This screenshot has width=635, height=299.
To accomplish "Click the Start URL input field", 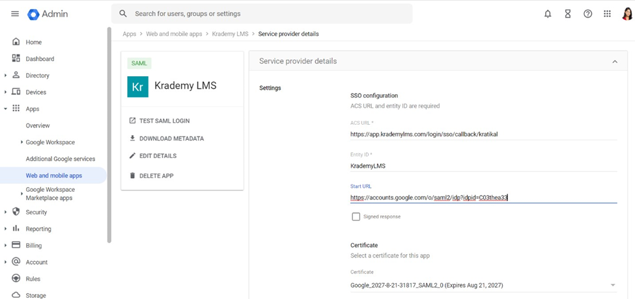I will pos(483,197).
